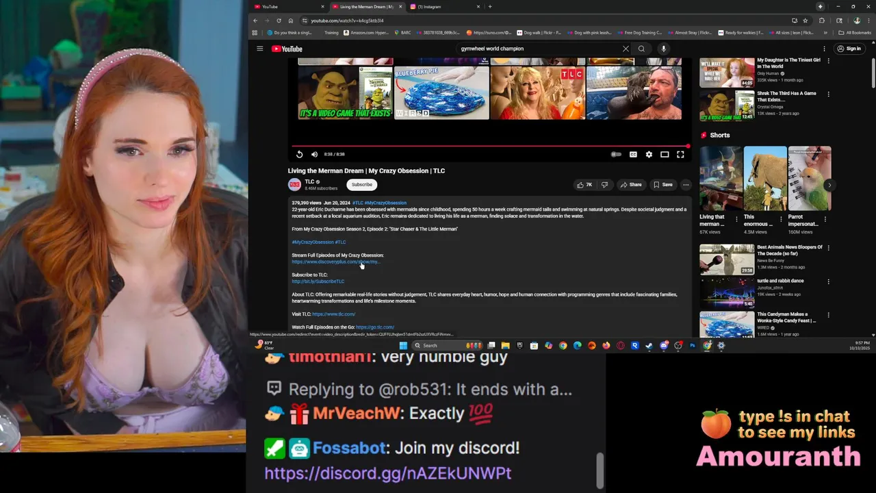Mute the video with the volume icon
Image resolution: width=876 pixels, height=493 pixels.
[x=314, y=154]
